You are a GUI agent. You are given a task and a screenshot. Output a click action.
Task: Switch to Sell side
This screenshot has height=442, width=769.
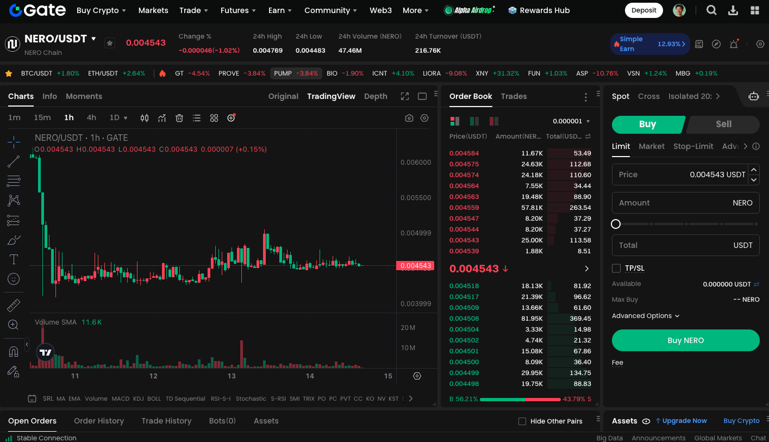723,124
